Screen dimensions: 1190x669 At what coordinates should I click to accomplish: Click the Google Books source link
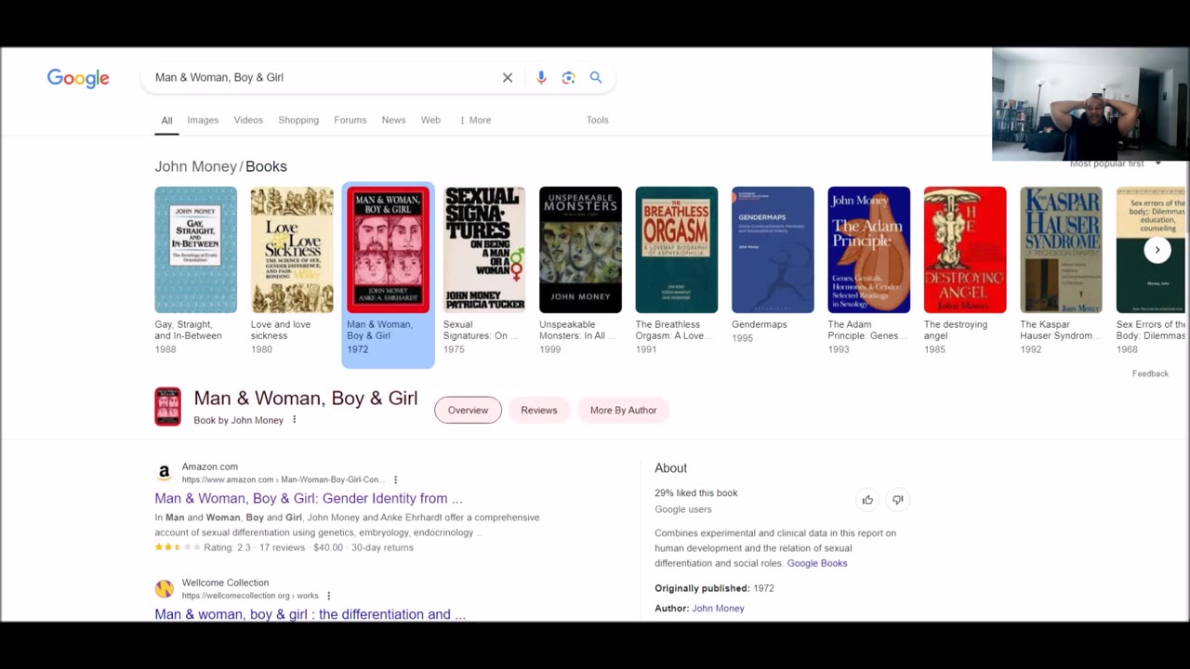817,563
